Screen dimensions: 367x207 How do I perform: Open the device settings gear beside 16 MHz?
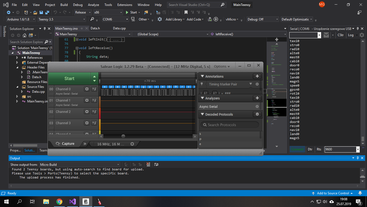(132, 144)
